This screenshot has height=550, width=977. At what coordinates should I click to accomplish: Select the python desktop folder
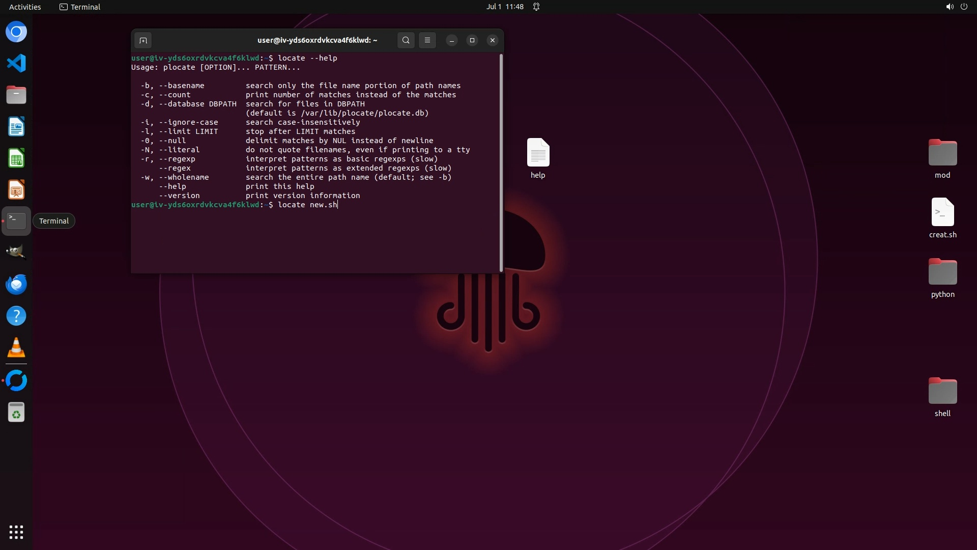coord(942,272)
